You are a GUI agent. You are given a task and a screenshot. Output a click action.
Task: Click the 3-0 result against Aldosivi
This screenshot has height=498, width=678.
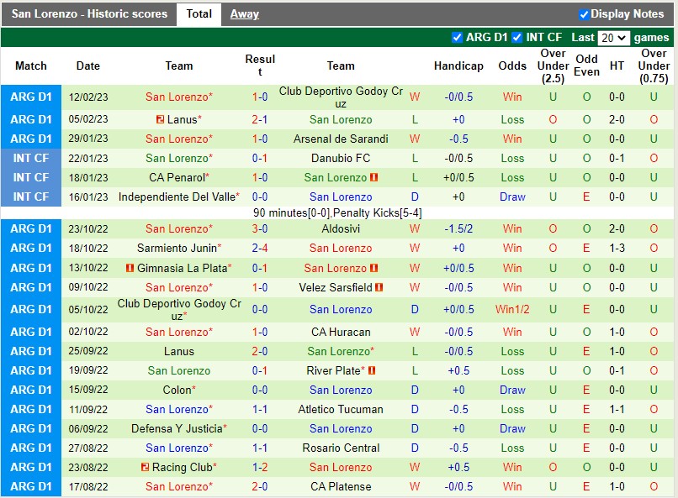(x=260, y=228)
